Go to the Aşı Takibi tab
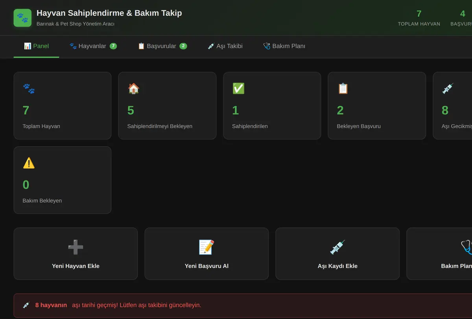Viewport: 472px width, 319px height. tap(225, 46)
